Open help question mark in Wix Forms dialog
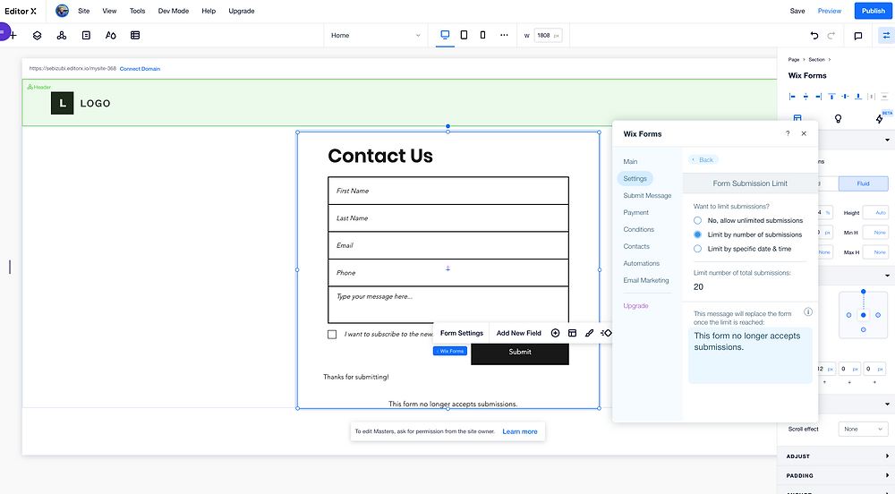The width and height of the screenshot is (895, 494). coord(788,133)
